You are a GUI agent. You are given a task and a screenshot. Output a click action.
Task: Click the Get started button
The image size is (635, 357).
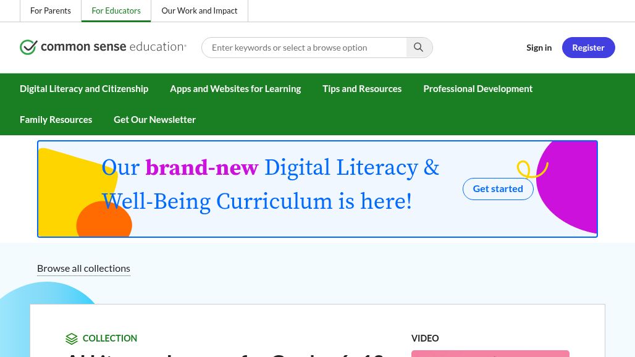tap(498, 188)
